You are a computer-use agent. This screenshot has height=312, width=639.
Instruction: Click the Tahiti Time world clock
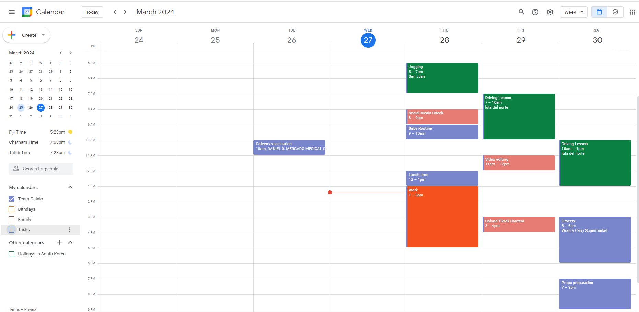(x=41, y=153)
